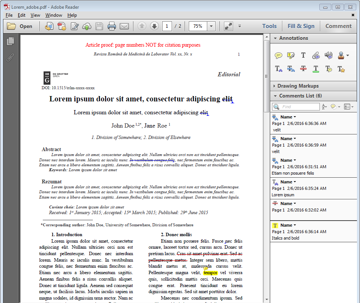360x303 pixels.
Task: Open the Window menu
Action: pyautogui.click(x=54, y=15)
